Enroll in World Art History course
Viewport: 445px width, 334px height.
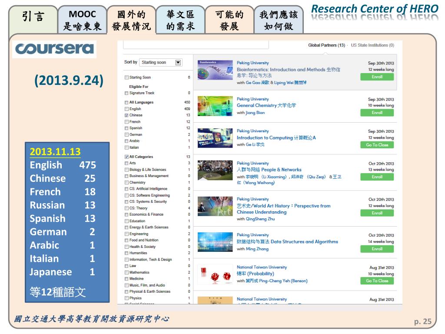pyautogui.click(x=377, y=213)
